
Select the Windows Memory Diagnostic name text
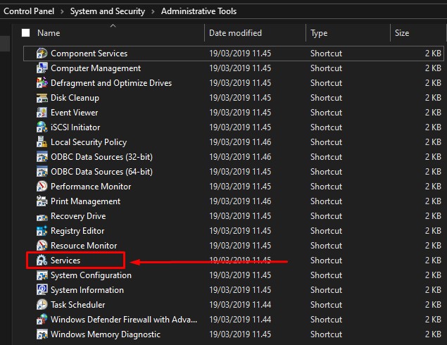pos(106,334)
